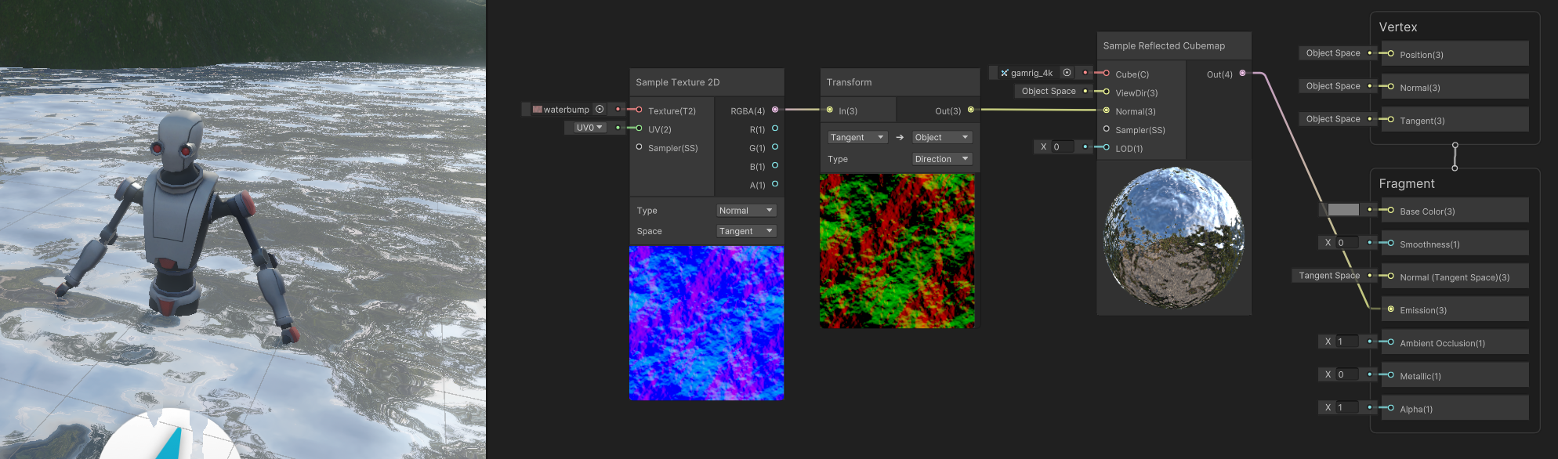
Task: Select the Transform node title
Action: pos(849,82)
